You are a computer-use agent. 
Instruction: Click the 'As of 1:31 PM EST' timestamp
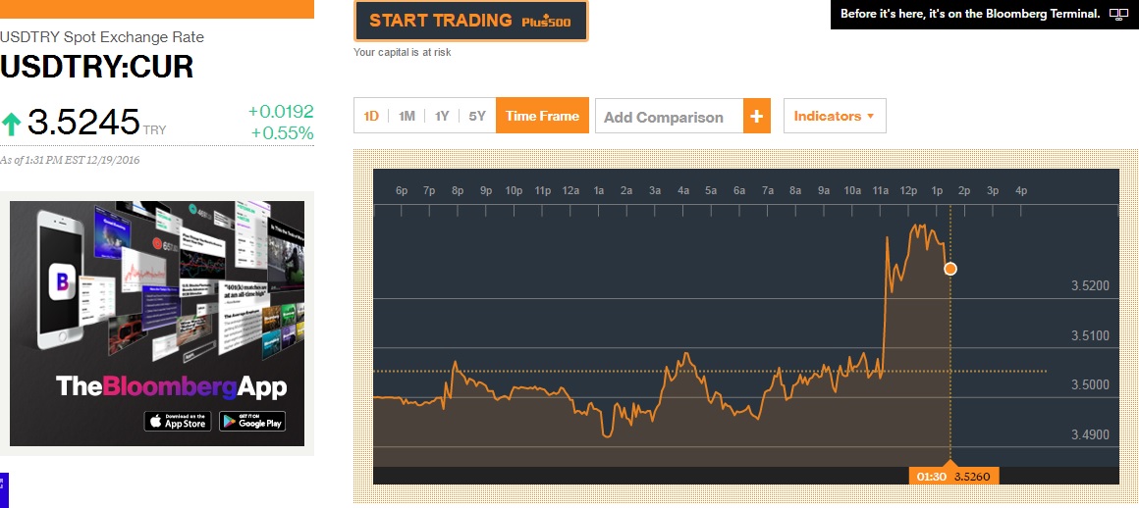(70, 160)
